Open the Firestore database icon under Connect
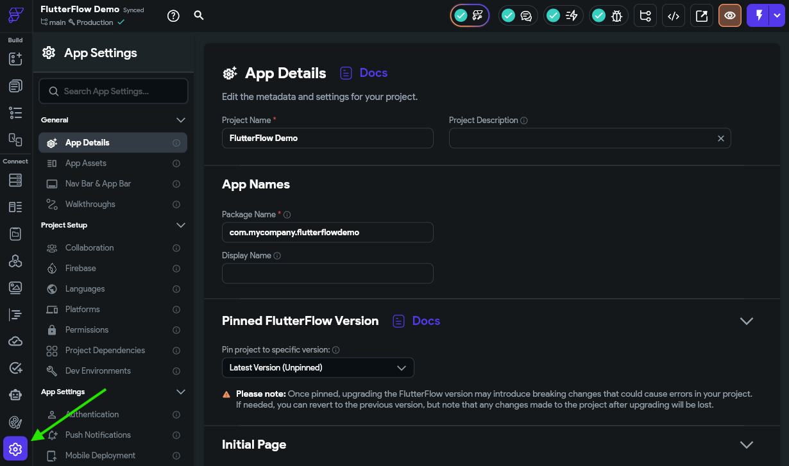Screen dimensions: 789x466 [15, 180]
